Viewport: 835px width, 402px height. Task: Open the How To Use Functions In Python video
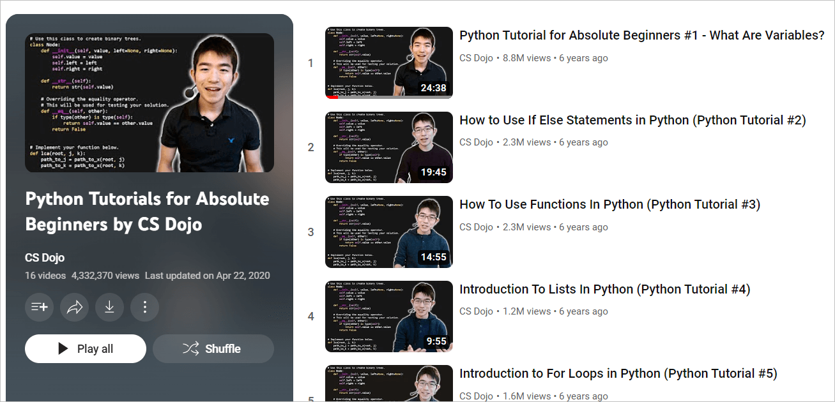[x=609, y=204]
